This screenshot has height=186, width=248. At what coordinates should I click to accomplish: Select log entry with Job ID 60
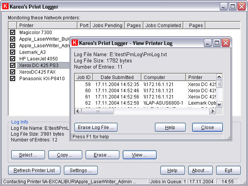(145, 90)
